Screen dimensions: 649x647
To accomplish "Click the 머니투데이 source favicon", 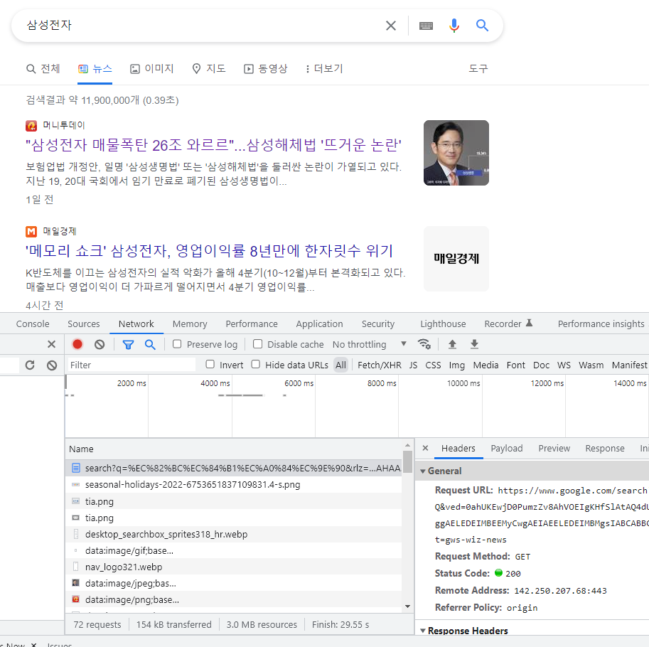I will [x=31, y=125].
